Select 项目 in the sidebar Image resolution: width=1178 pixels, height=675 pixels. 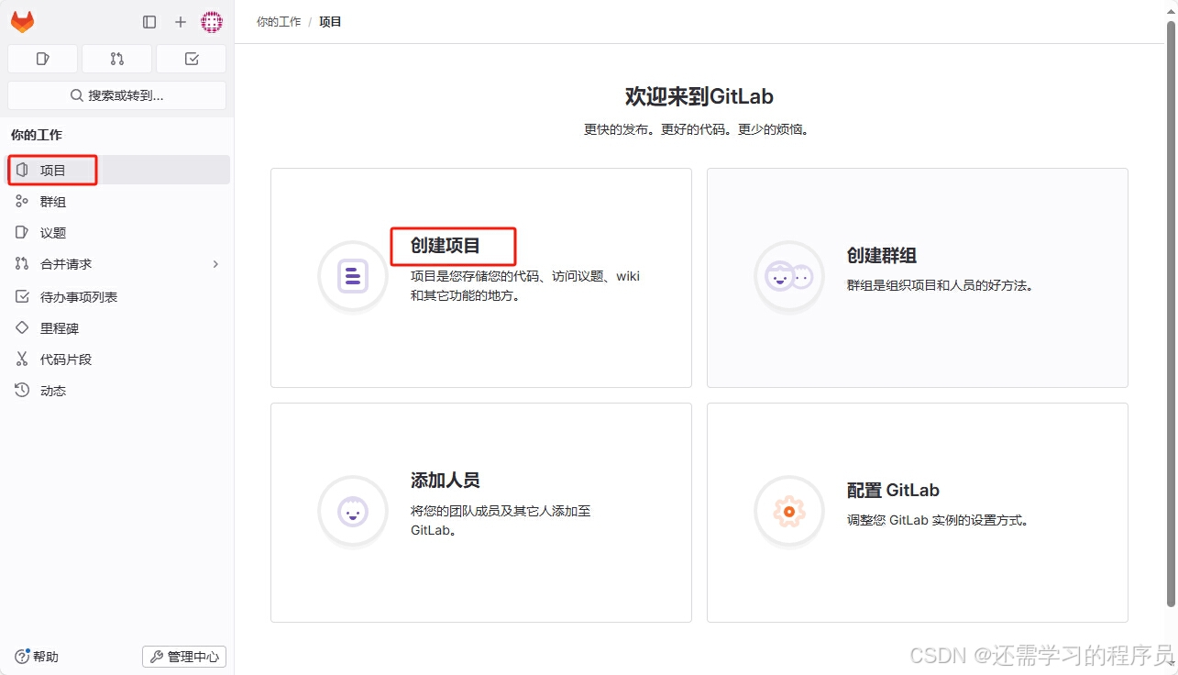click(x=118, y=170)
